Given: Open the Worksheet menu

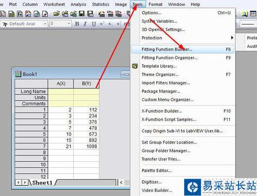Looking at the screenshot, I should 54,4.
